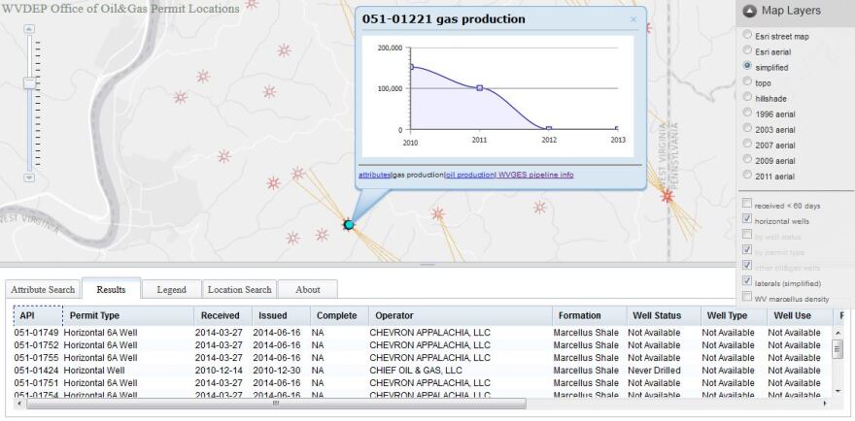Select the topo basemap
855x421 pixels.
point(747,81)
